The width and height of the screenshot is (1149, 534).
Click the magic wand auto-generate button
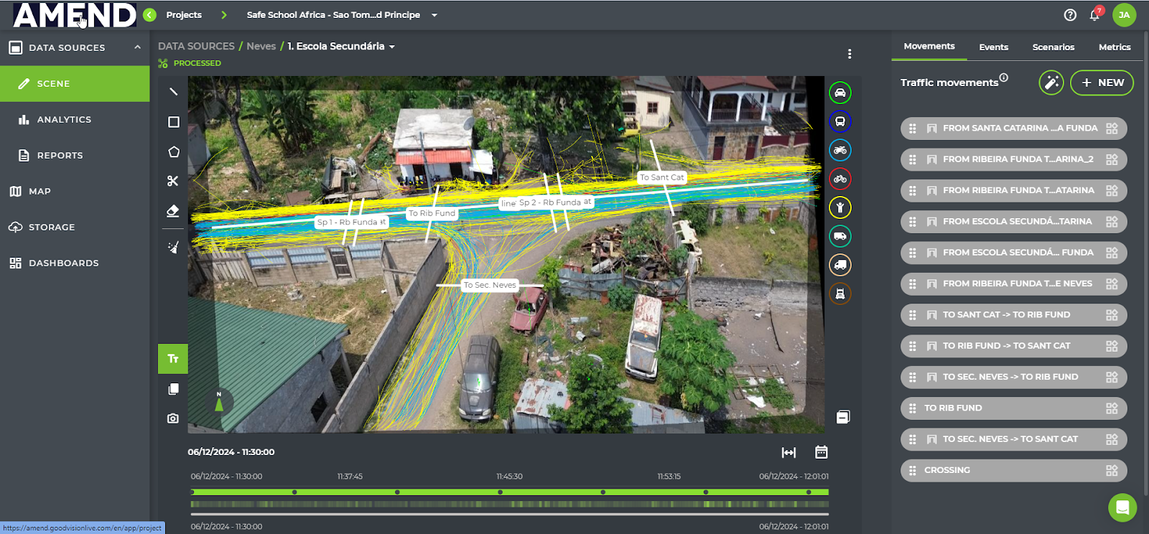coord(1051,83)
